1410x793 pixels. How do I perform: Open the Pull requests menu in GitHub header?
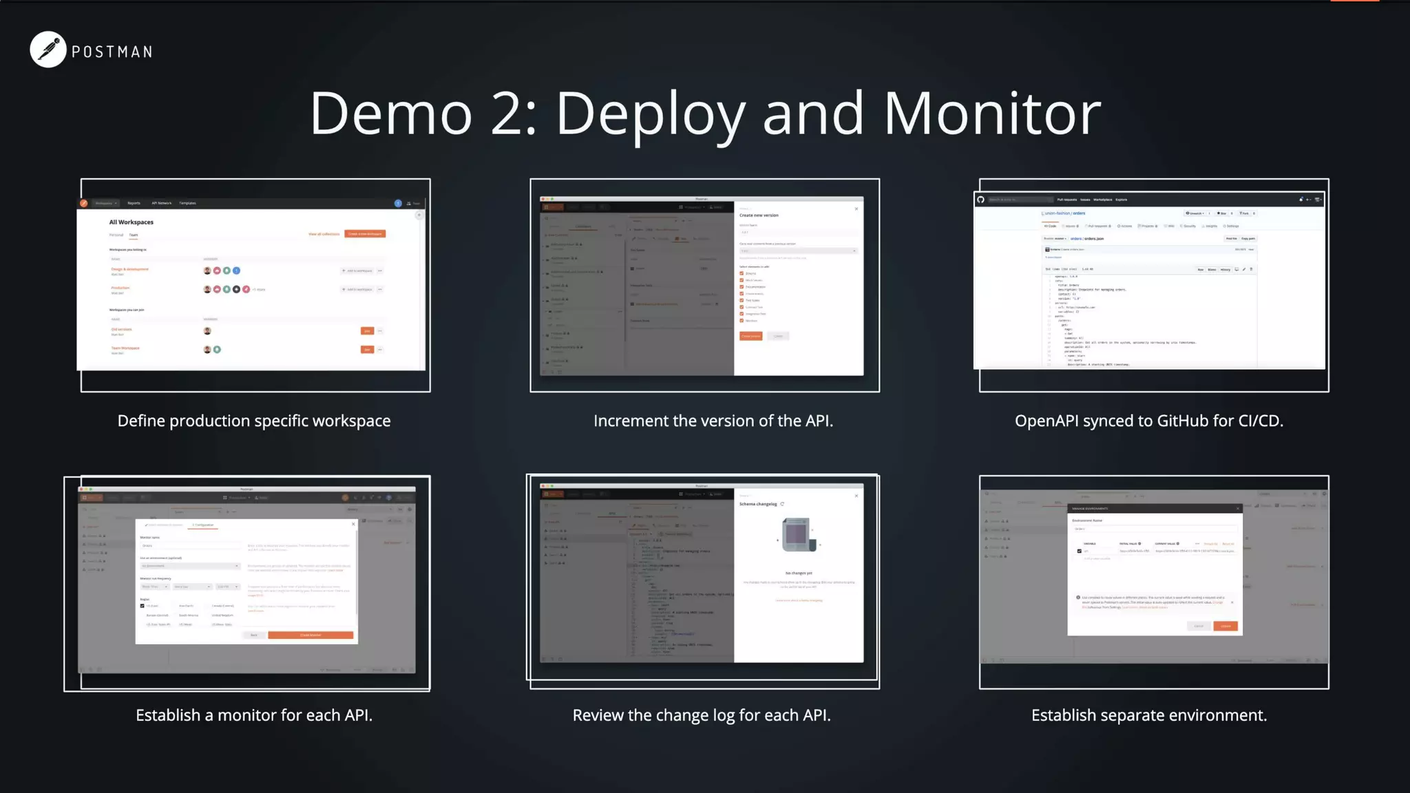1066,200
